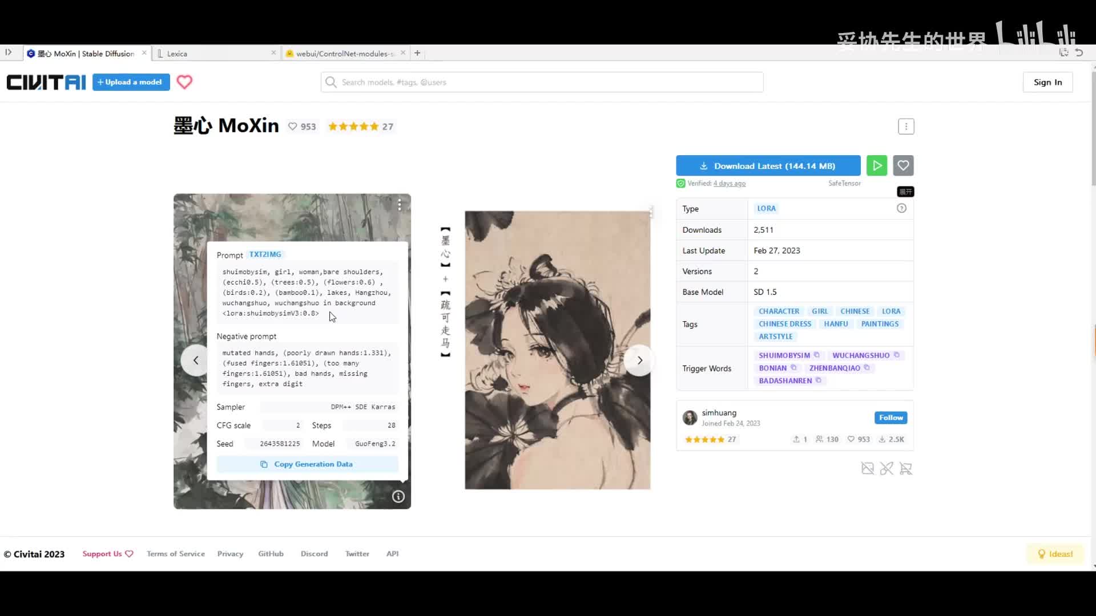The height and width of the screenshot is (616, 1096).
Task: Show next gallery image with right chevron
Action: 639,360
